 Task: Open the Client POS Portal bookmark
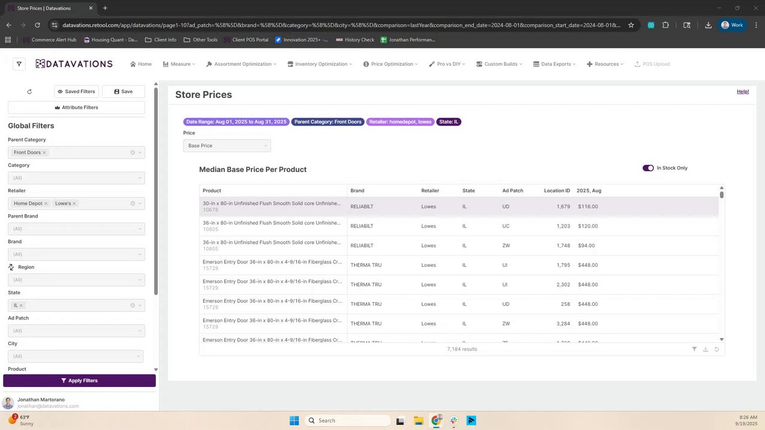246,40
